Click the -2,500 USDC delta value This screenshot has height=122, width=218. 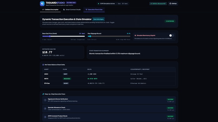[92, 74]
